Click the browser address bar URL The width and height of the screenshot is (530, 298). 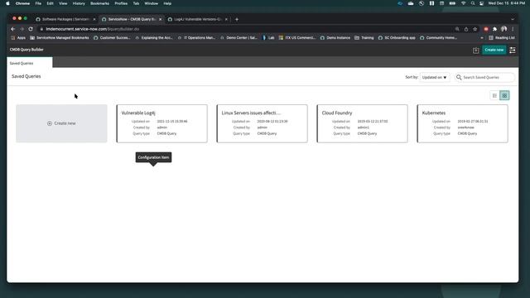tap(92, 29)
